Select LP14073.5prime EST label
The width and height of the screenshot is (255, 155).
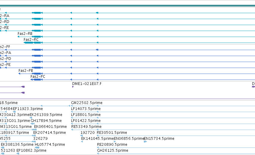[x=86, y=109]
